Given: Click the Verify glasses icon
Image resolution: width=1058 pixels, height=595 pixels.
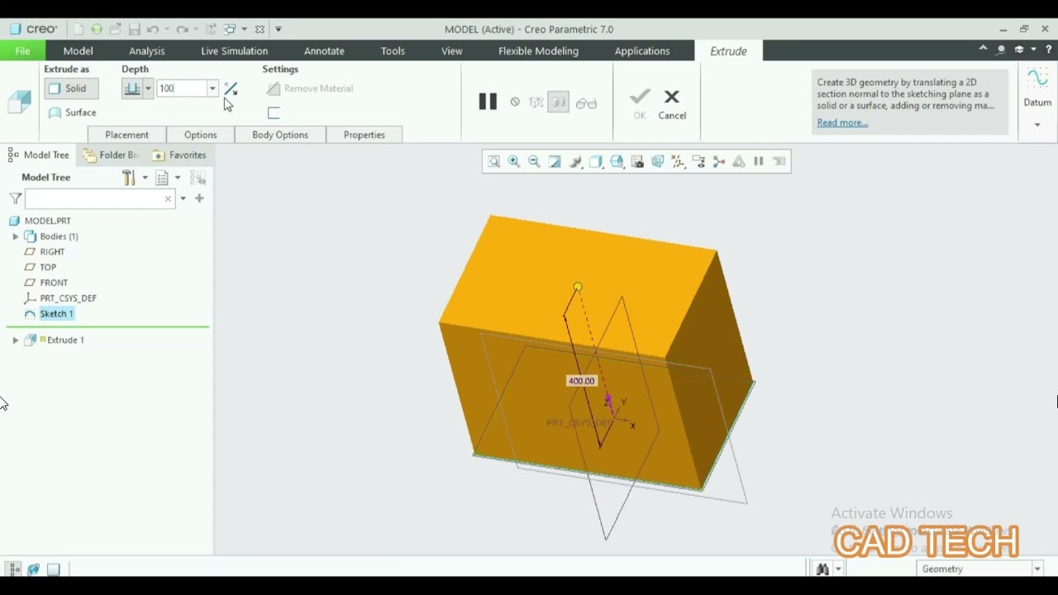Looking at the screenshot, I should click(x=586, y=103).
